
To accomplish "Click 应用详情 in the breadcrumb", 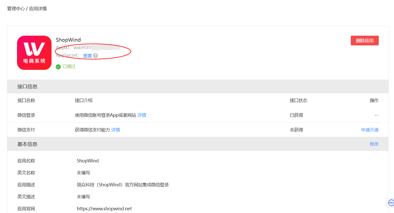I will coord(38,9).
